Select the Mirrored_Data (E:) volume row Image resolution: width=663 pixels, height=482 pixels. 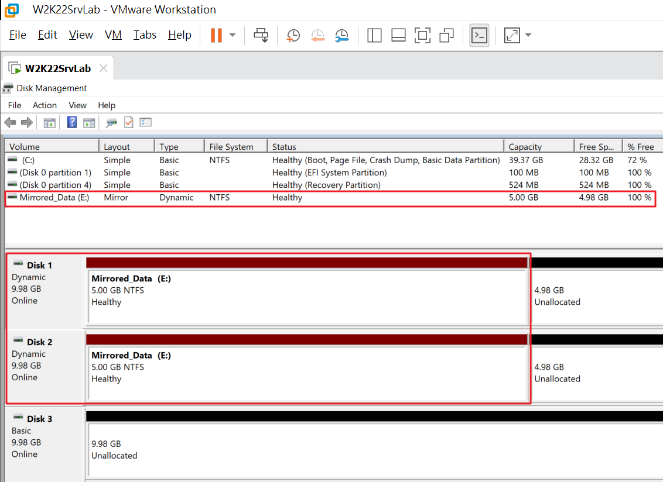[x=332, y=197]
